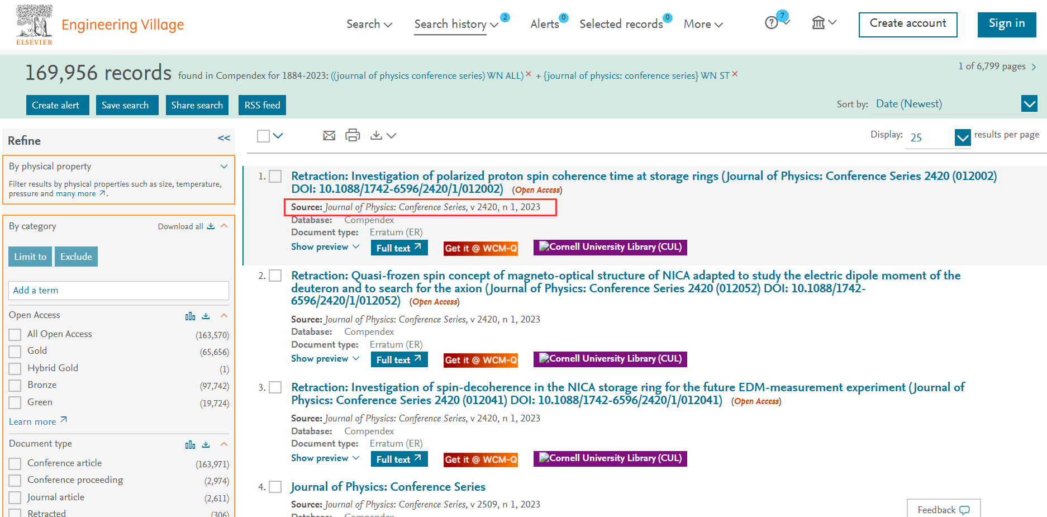Open the Alerts menu item
1047x517 pixels.
click(x=545, y=24)
